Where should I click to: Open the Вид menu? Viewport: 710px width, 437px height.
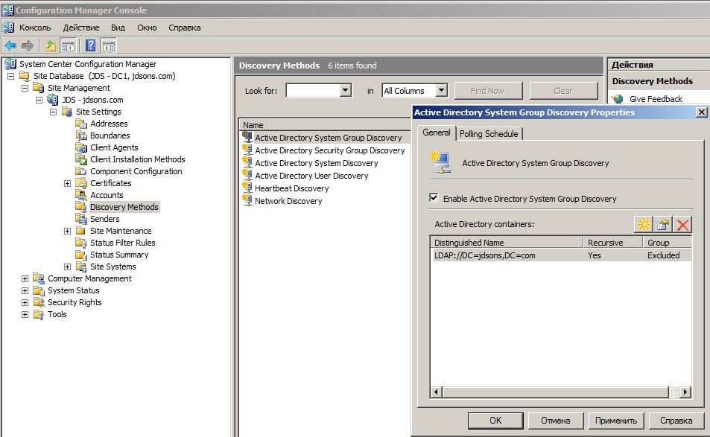click(x=118, y=28)
